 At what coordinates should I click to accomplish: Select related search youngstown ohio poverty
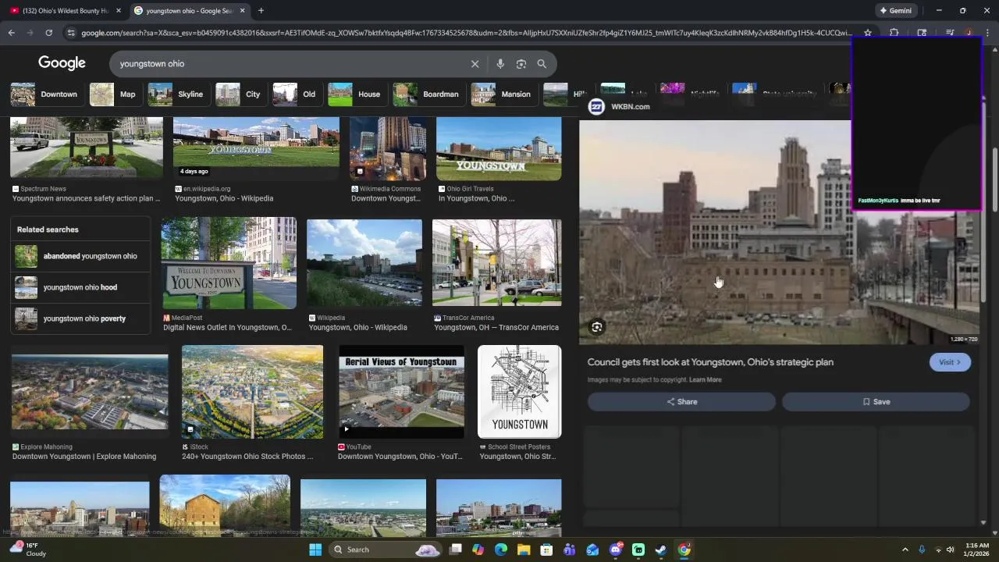(x=80, y=318)
